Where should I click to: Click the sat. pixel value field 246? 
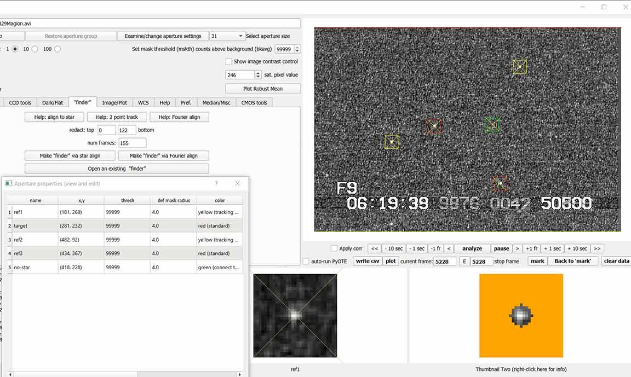240,75
